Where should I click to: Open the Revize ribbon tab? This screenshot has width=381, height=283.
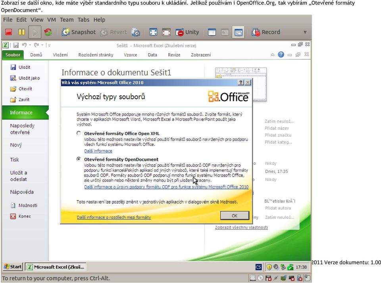point(174,55)
